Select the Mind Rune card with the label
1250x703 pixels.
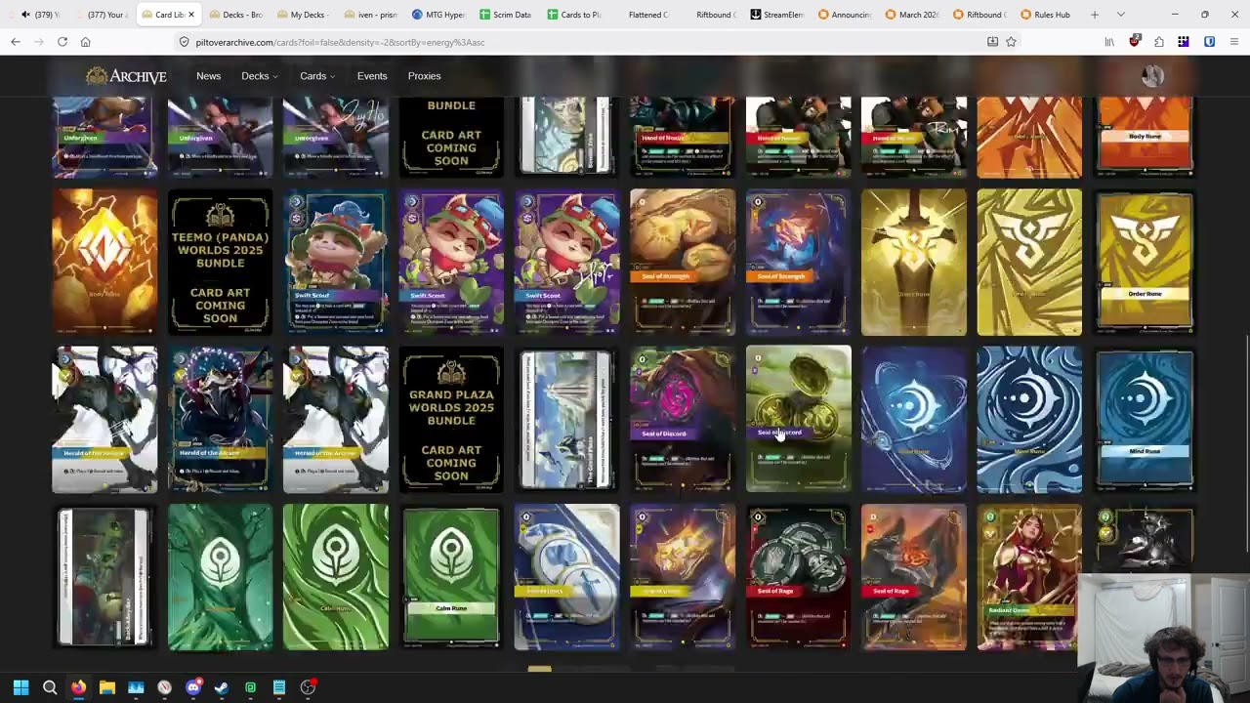click(x=1145, y=420)
